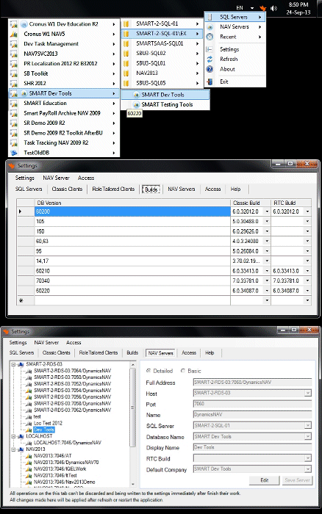Click database icon for SMART Education
This screenshot has width=322, height=514.
coord(14,104)
